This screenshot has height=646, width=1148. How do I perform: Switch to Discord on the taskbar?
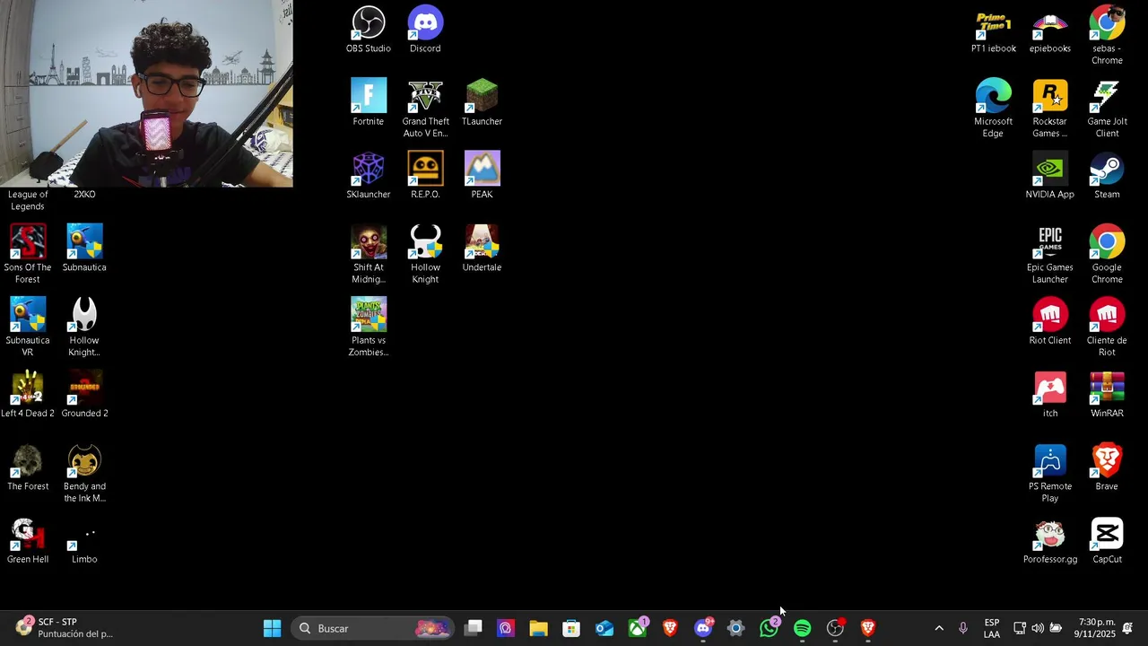point(703,628)
